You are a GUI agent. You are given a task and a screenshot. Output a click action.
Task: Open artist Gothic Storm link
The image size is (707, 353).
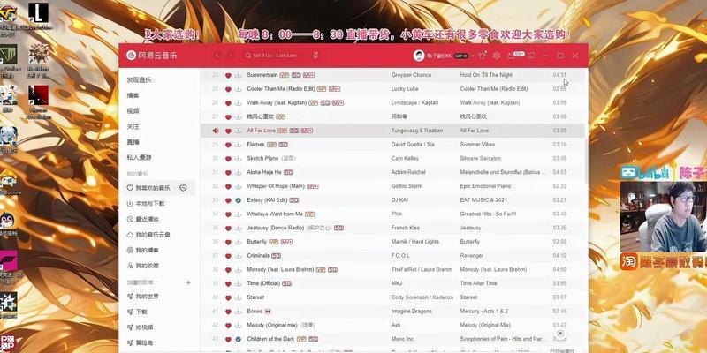click(407, 186)
